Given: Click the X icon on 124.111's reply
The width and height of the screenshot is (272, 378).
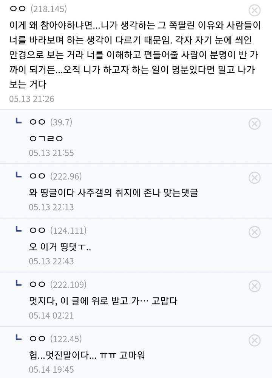Looking at the screenshot, I should coord(255,232).
